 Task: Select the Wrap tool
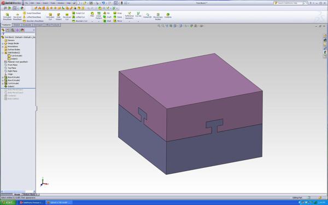118,13
